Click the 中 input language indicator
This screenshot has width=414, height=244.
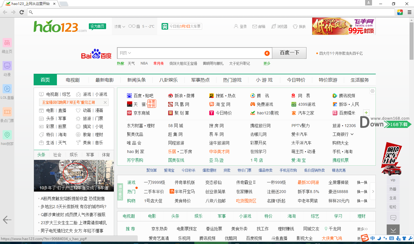point(373,238)
